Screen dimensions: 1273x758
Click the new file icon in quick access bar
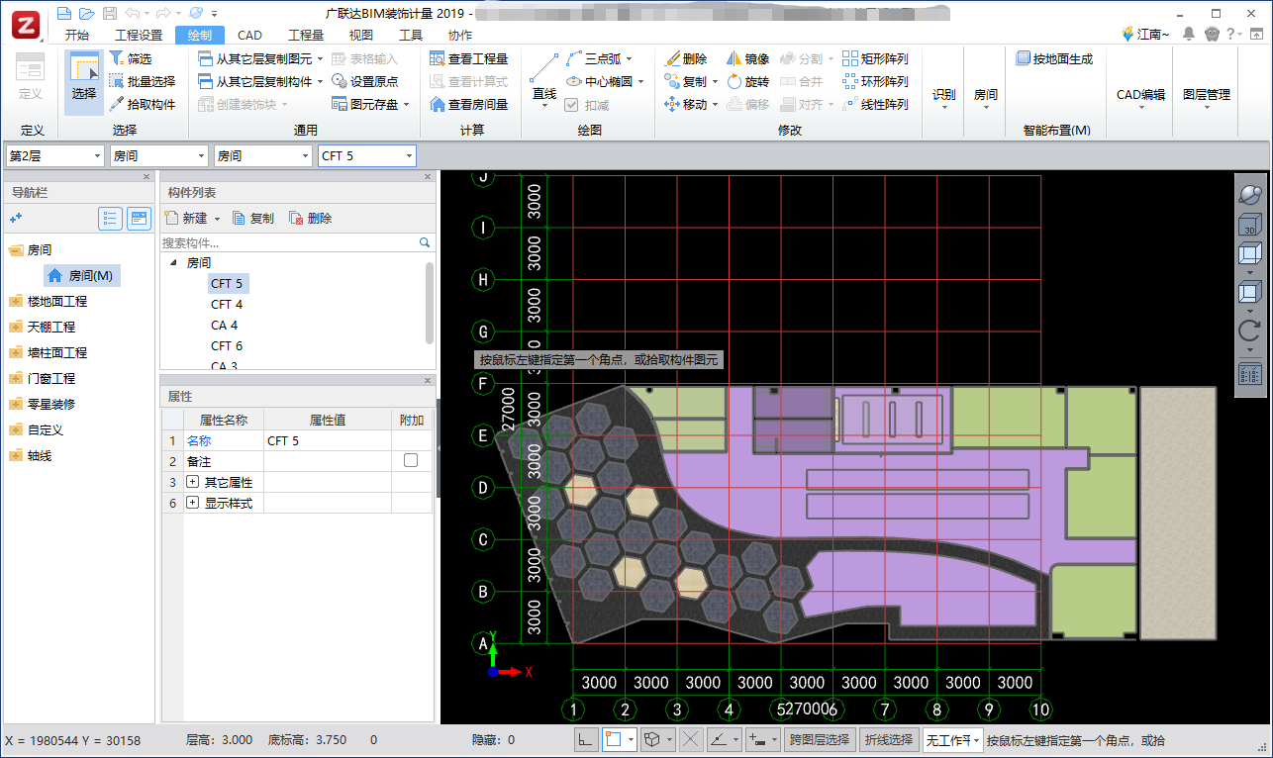click(x=64, y=14)
